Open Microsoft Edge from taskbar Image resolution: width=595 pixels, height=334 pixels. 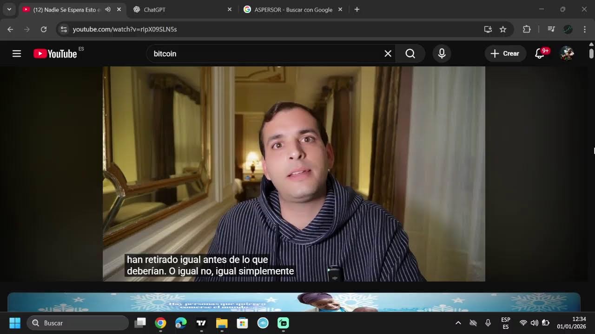coord(181,323)
